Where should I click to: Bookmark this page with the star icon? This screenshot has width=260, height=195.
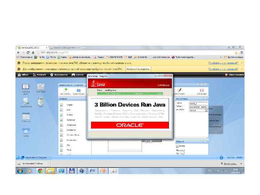click(236, 53)
